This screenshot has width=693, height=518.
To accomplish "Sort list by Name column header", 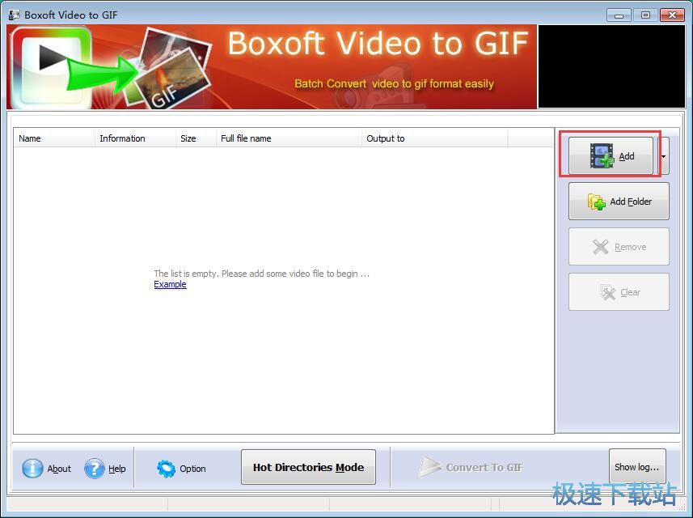I will coord(54,138).
